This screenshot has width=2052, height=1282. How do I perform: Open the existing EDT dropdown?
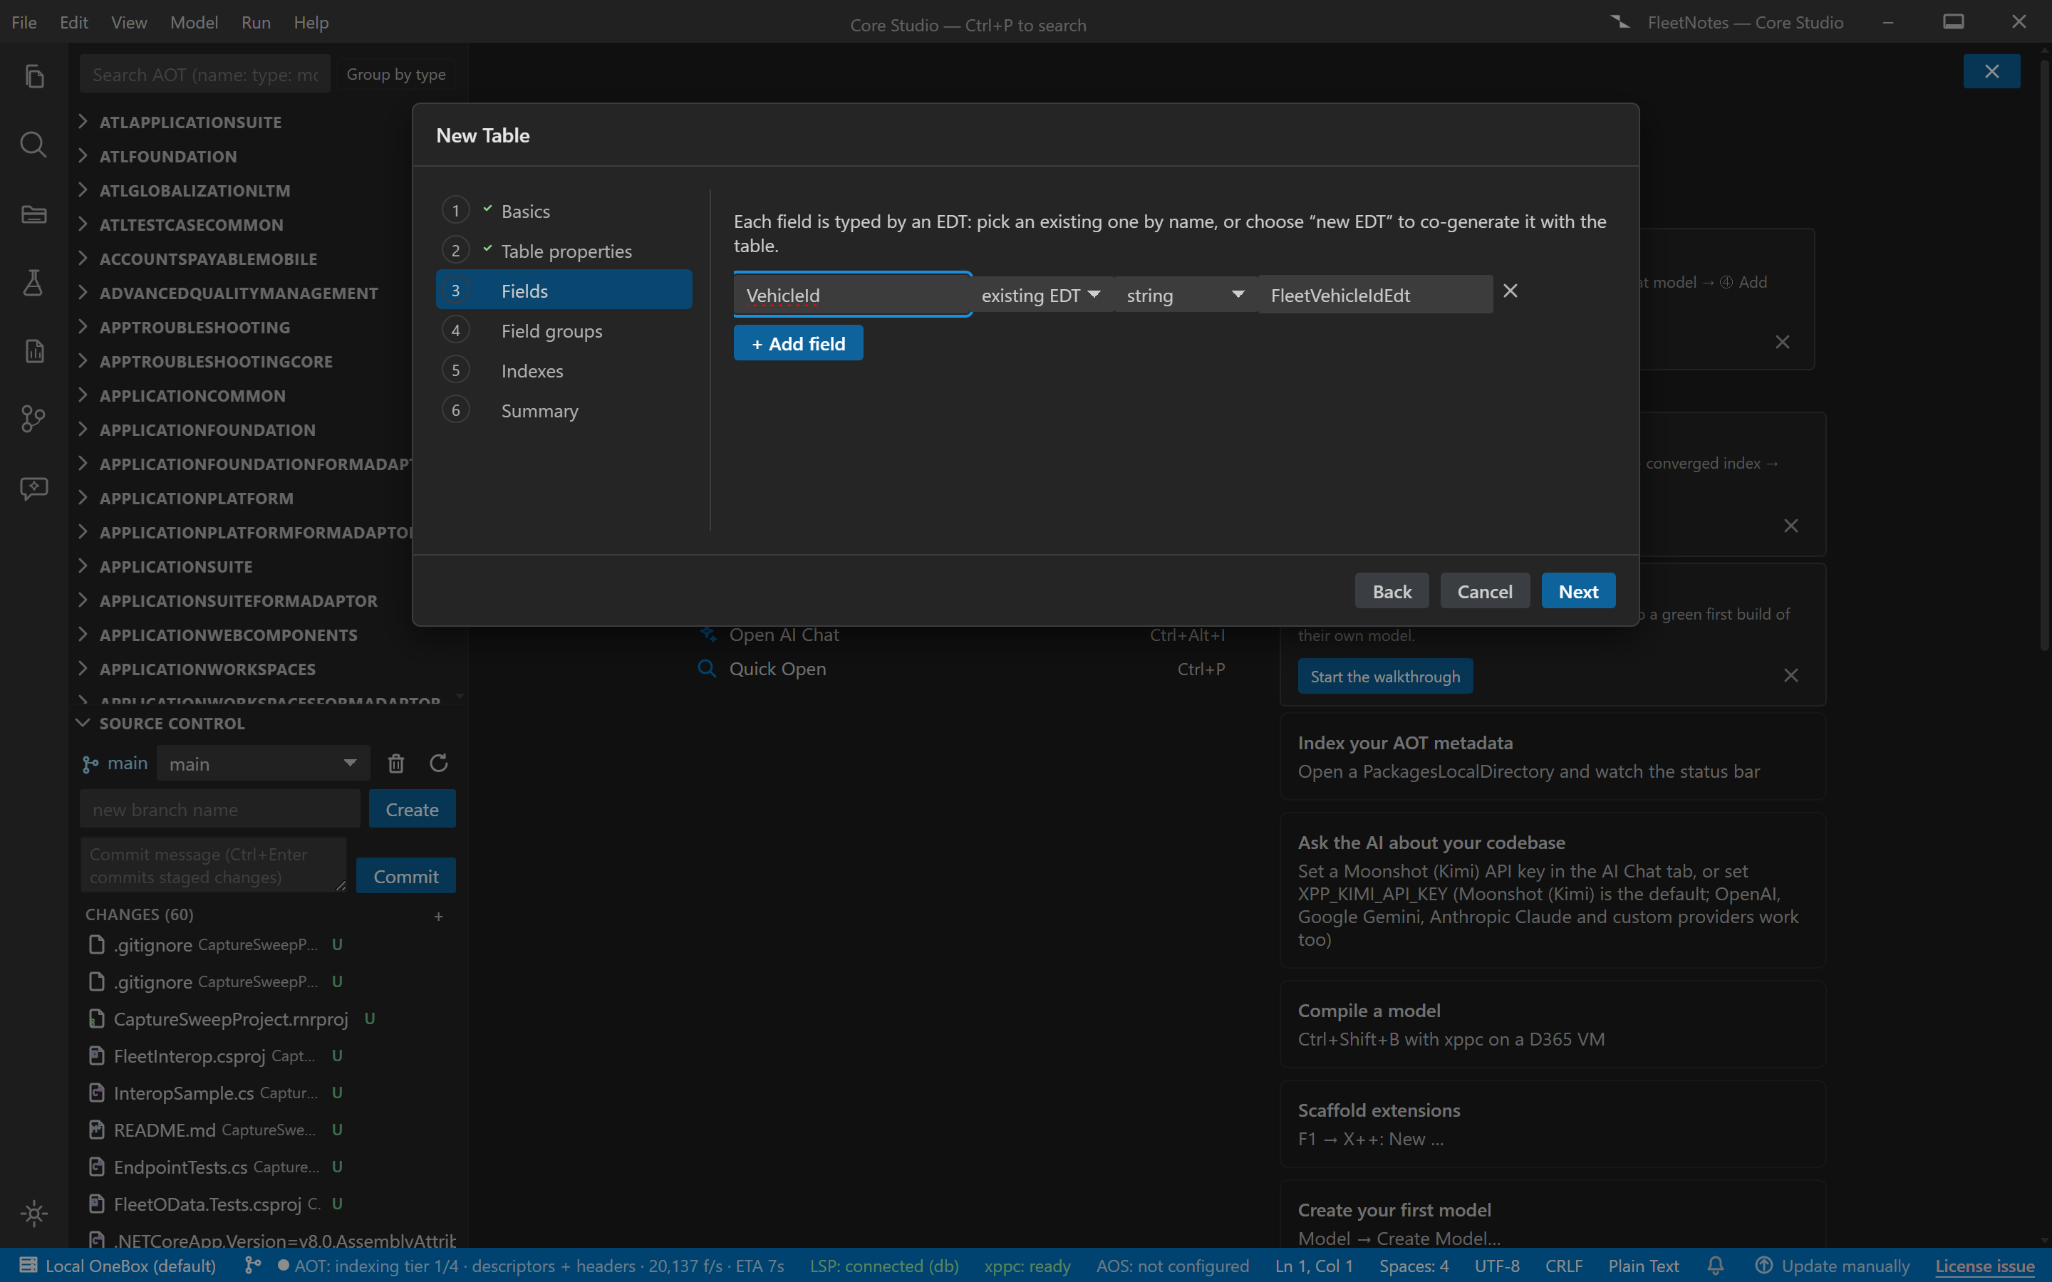point(1042,295)
